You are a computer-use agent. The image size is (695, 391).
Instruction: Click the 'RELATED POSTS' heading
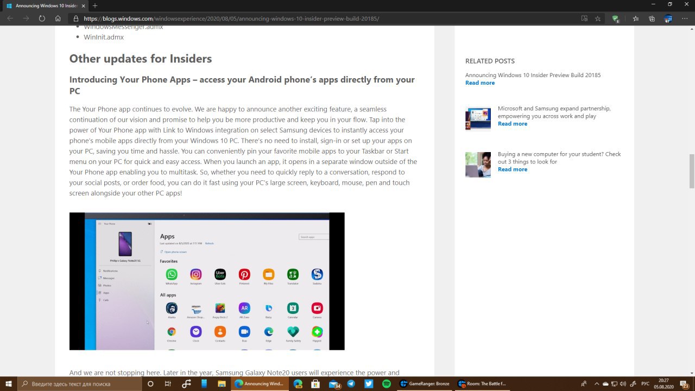coord(490,61)
